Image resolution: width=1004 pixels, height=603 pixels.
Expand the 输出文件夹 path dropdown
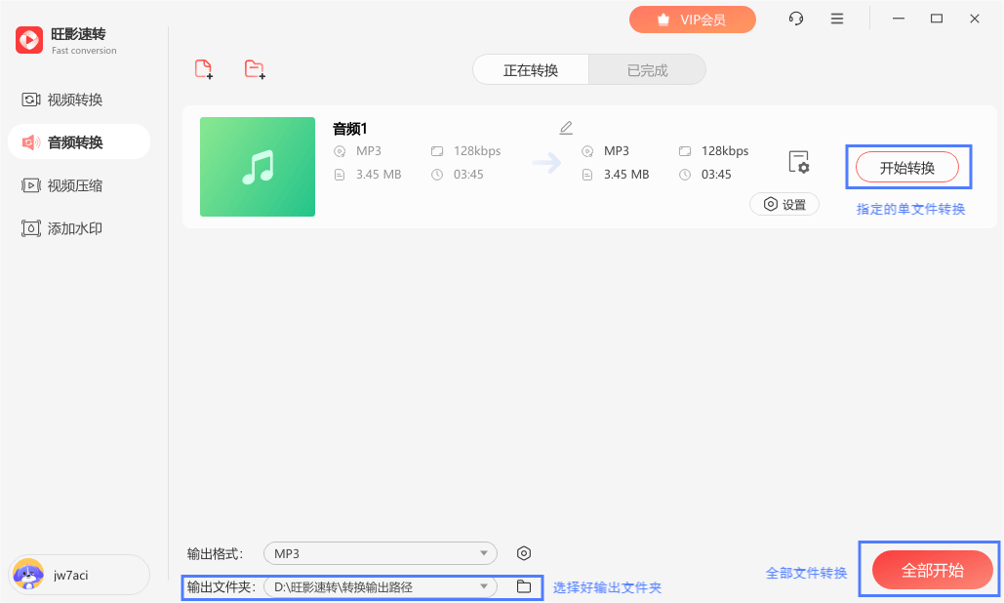pos(485,587)
